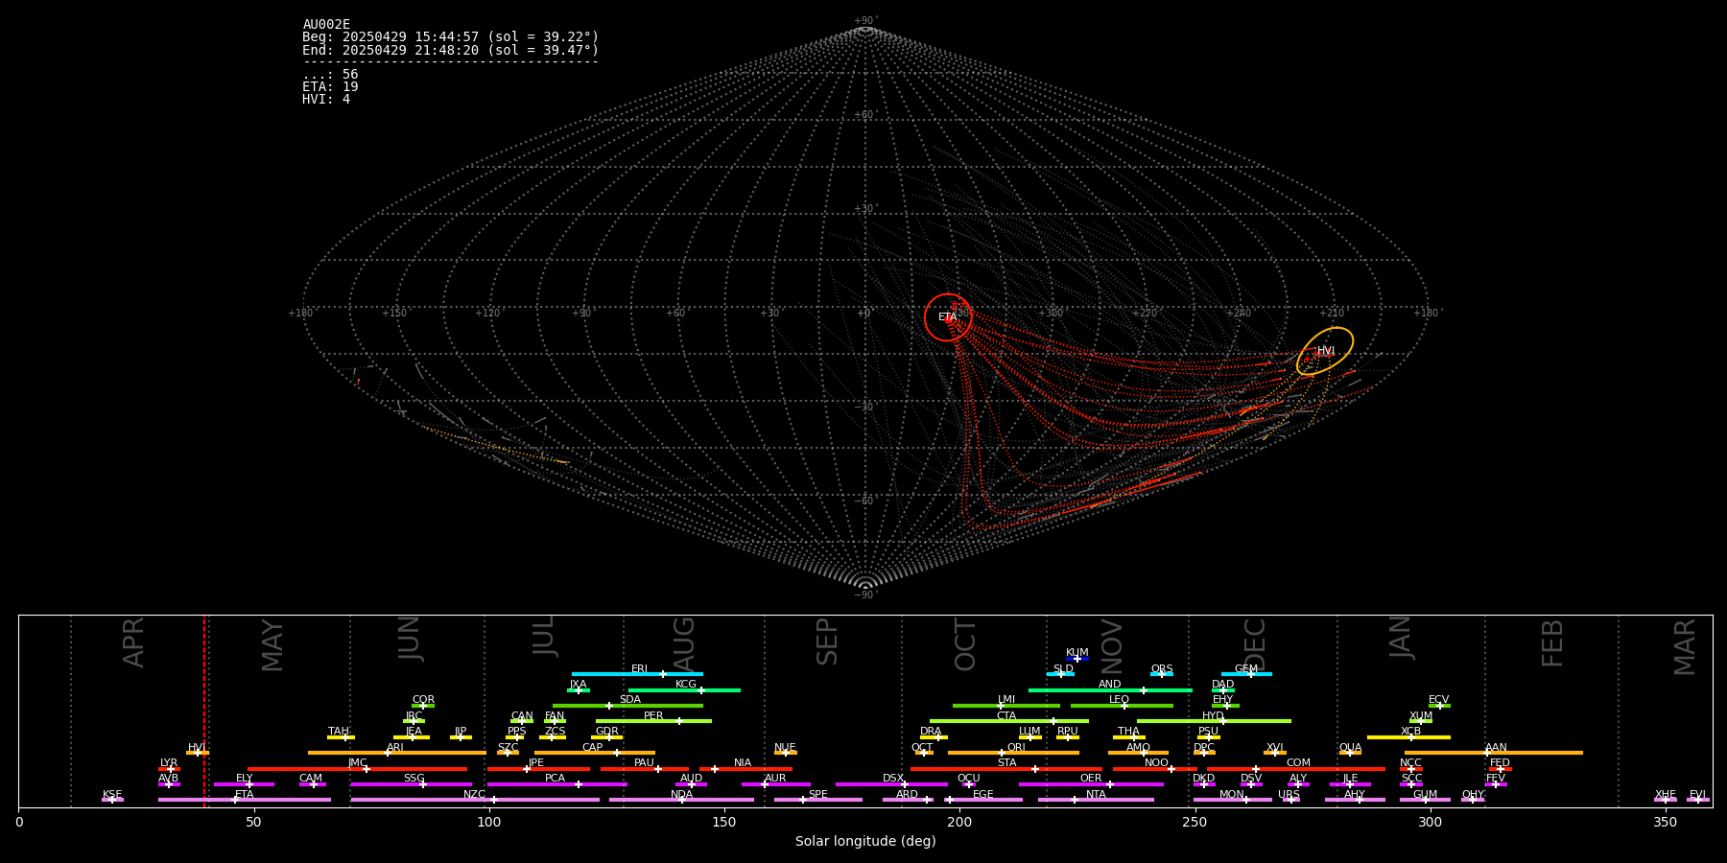
Task: Click the 200 tick label on x-axis
Action: [x=959, y=822]
